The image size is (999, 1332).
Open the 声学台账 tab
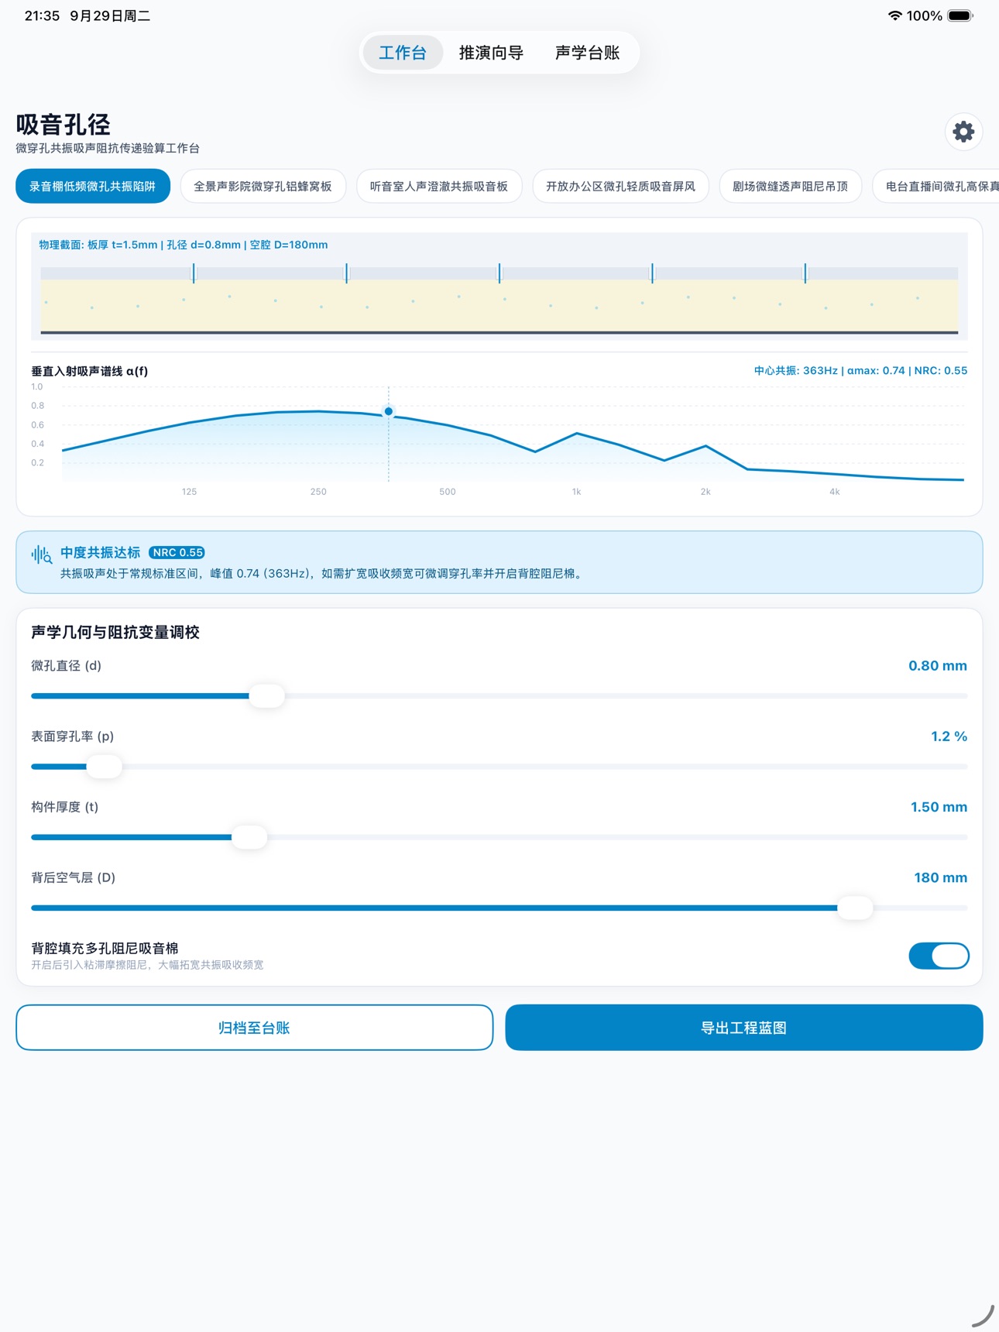587,53
